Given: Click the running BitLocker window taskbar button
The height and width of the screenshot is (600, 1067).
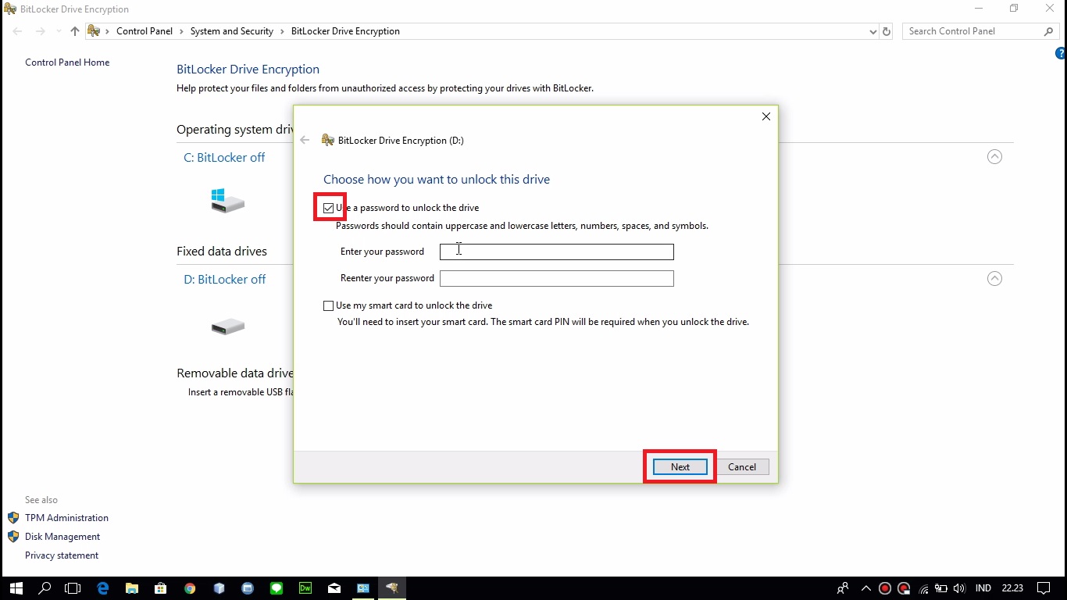Looking at the screenshot, I should point(392,588).
